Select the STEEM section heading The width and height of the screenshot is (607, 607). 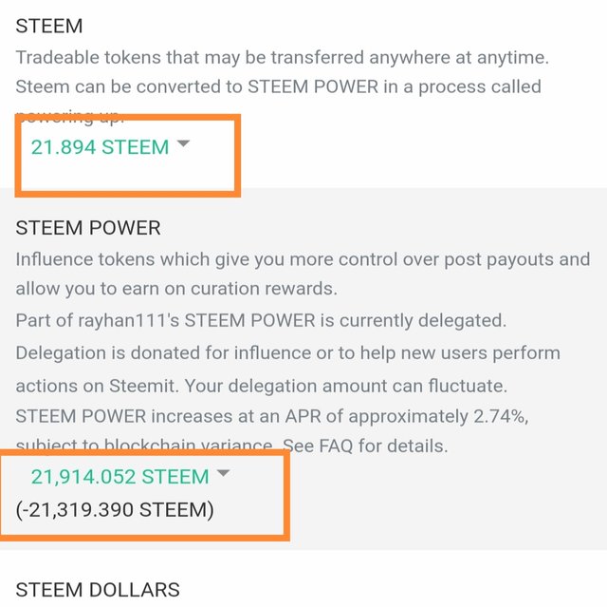pyautogui.click(x=49, y=27)
